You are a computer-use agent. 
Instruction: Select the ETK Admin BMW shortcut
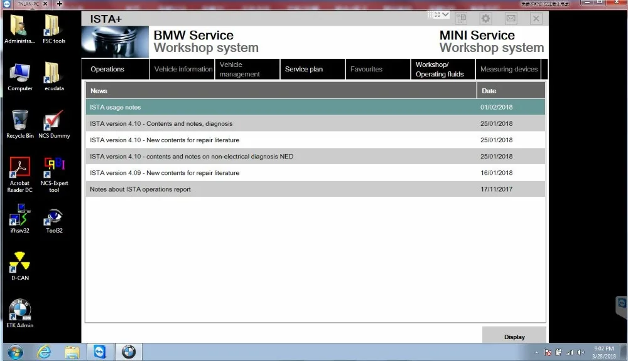tap(19, 313)
